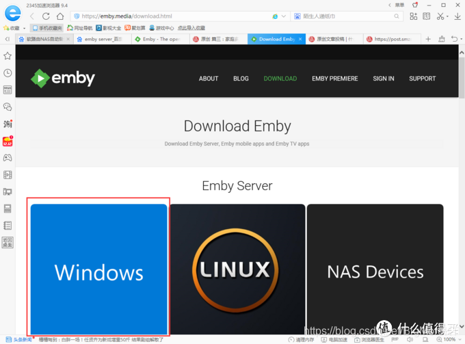The width and height of the screenshot is (465, 344).
Task: Open sidebar notepad icon
Action: [8, 226]
